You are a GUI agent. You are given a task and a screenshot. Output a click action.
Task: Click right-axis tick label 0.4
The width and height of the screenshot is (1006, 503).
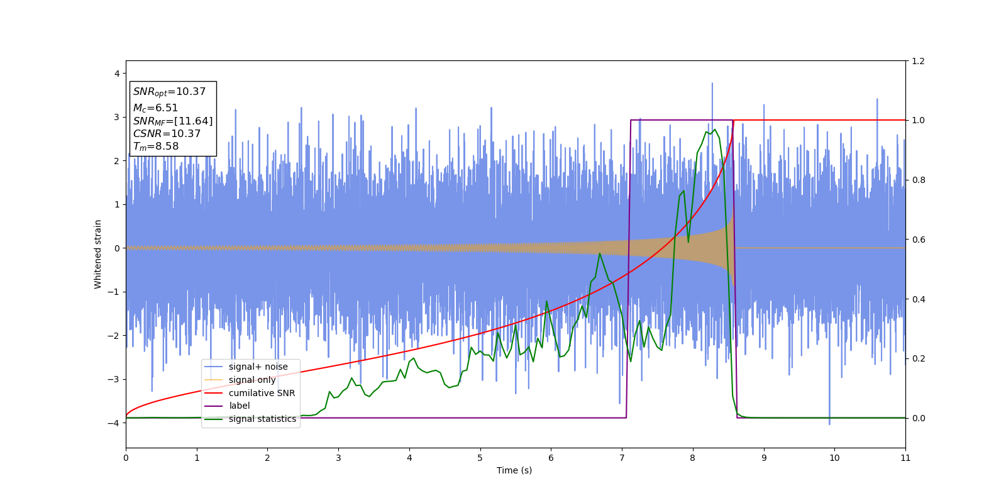[918, 299]
